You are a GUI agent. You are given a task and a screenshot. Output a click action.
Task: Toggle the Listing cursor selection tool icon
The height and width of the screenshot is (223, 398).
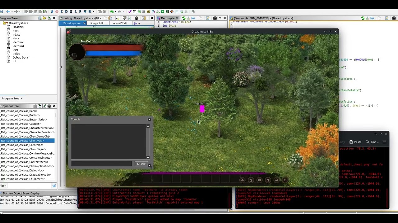pyautogui.click(x=117, y=18)
